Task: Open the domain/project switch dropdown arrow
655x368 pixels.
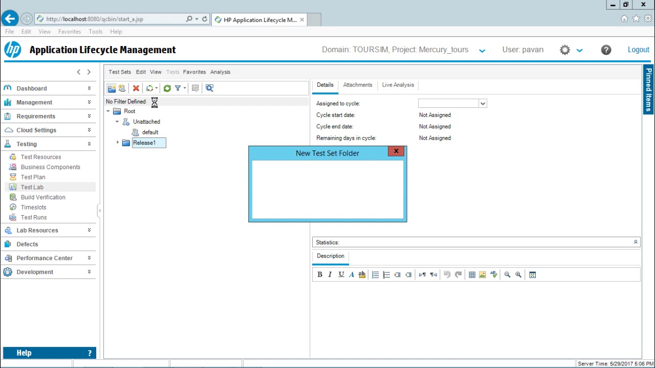Action: click(x=482, y=51)
